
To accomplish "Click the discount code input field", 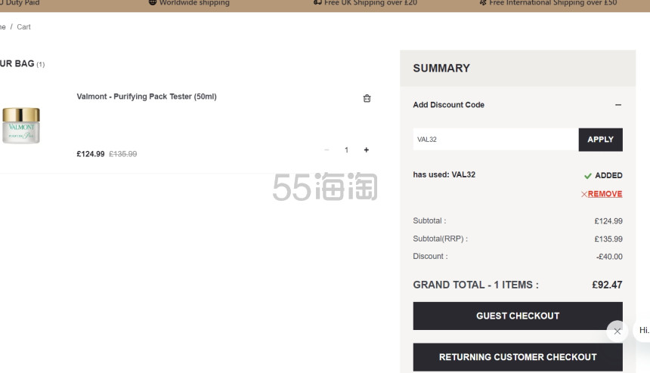I will pyautogui.click(x=495, y=140).
